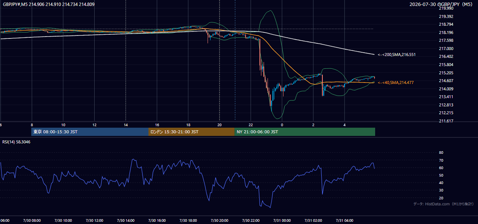The width and height of the screenshot is (478, 224).
Task: Click price axis label 211.617
Action: 446,121
